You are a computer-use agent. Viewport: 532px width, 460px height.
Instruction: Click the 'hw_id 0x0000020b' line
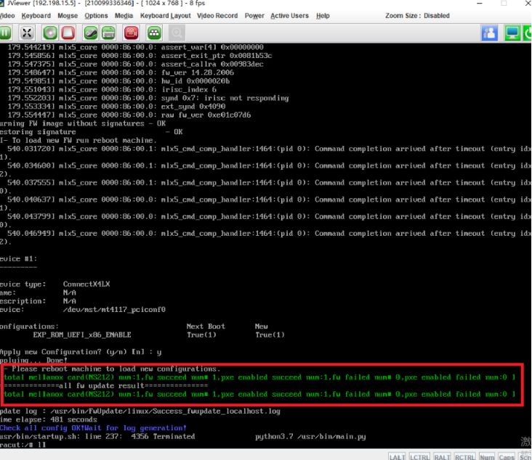(x=196, y=81)
